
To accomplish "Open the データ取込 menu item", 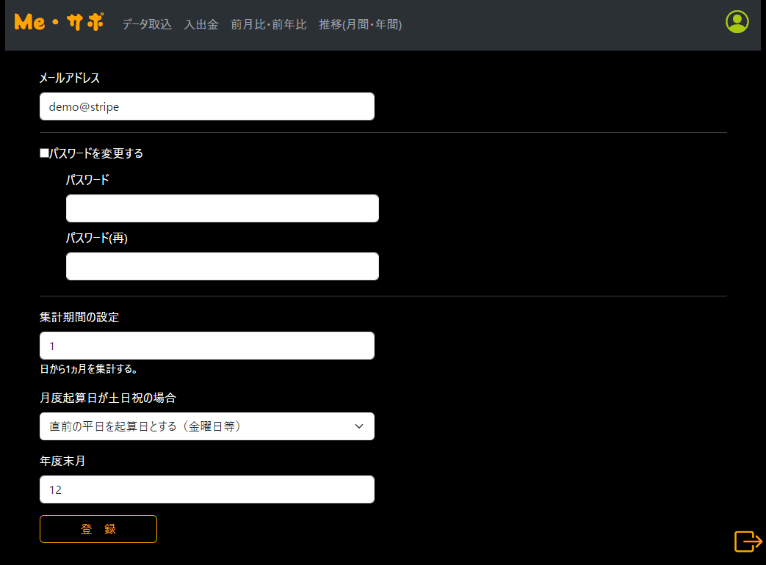I will (147, 24).
